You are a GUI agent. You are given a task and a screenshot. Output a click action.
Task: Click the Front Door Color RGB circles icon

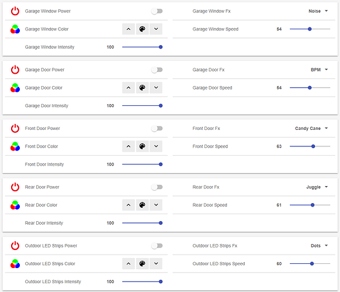[x=15, y=146]
